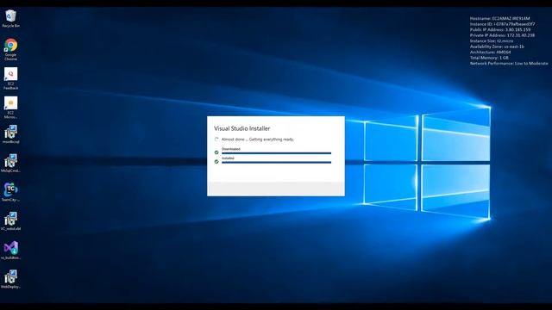The height and width of the screenshot is (310, 552).
Task: Select the WebDeploy installer icon
Action: pos(10,279)
